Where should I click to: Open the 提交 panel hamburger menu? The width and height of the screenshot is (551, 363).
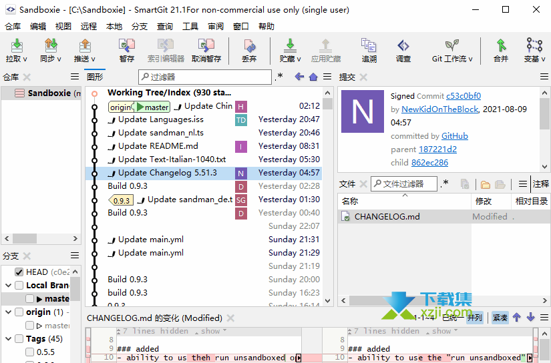[544, 77]
